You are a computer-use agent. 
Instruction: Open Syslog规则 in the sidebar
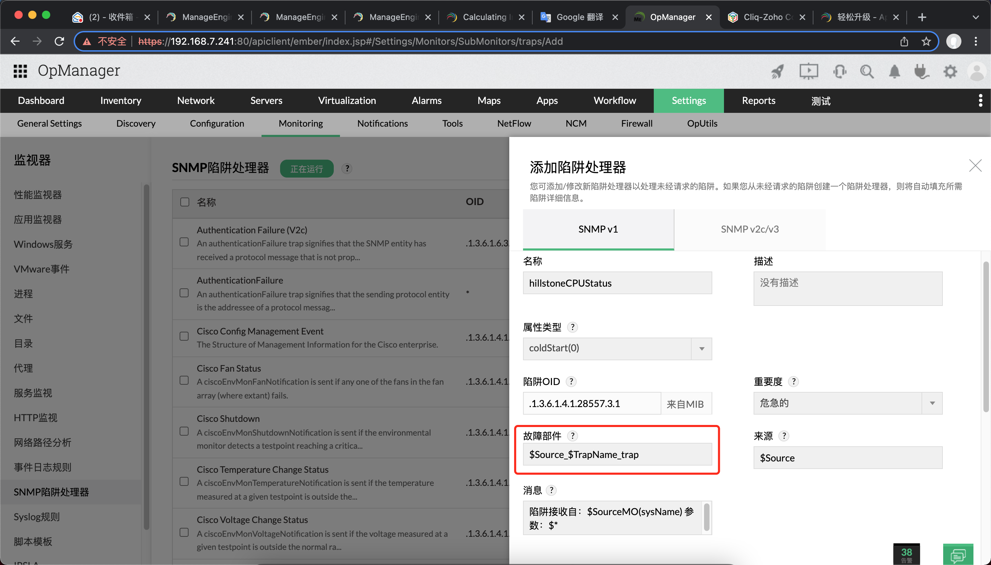click(x=37, y=516)
